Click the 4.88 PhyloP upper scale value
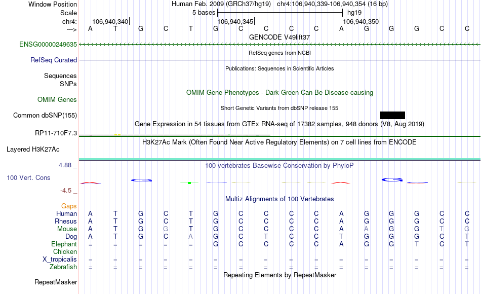The width and height of the screenshot is (481, 294). pos(65,165)
